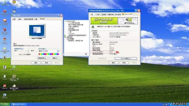This screenshot has width=189, height=106.
Task: Select 效能 & 品質設定 tree item
Action: tap(74, 26)
